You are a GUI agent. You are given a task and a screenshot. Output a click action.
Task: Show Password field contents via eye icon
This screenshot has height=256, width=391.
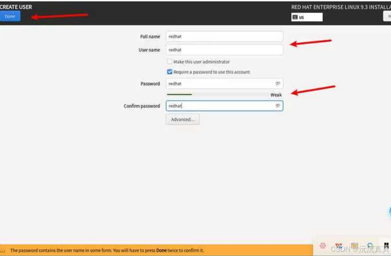(x=278, y=84)
